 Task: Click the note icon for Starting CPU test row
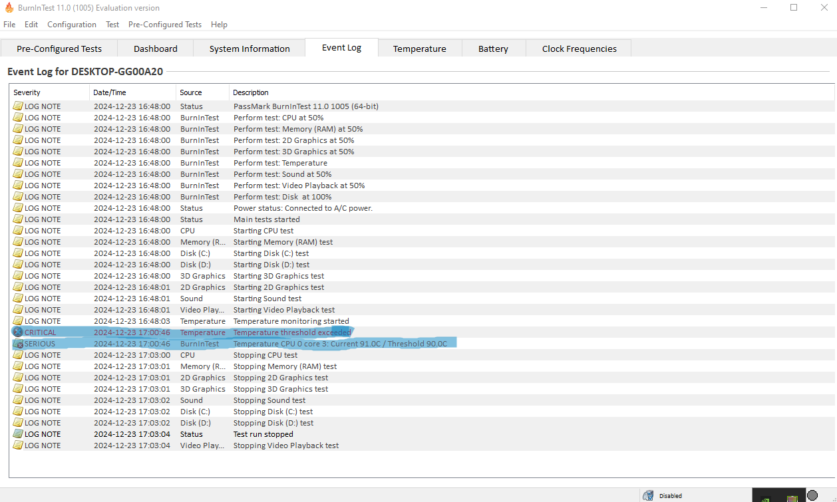(x=18, y=231)
